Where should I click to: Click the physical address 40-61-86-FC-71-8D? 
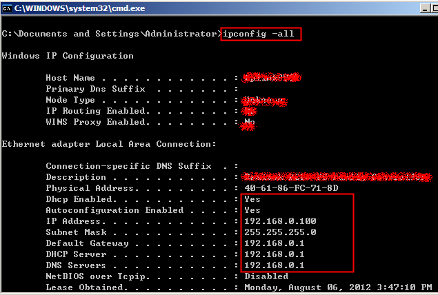pyautogui.click(x=291, y=188)
